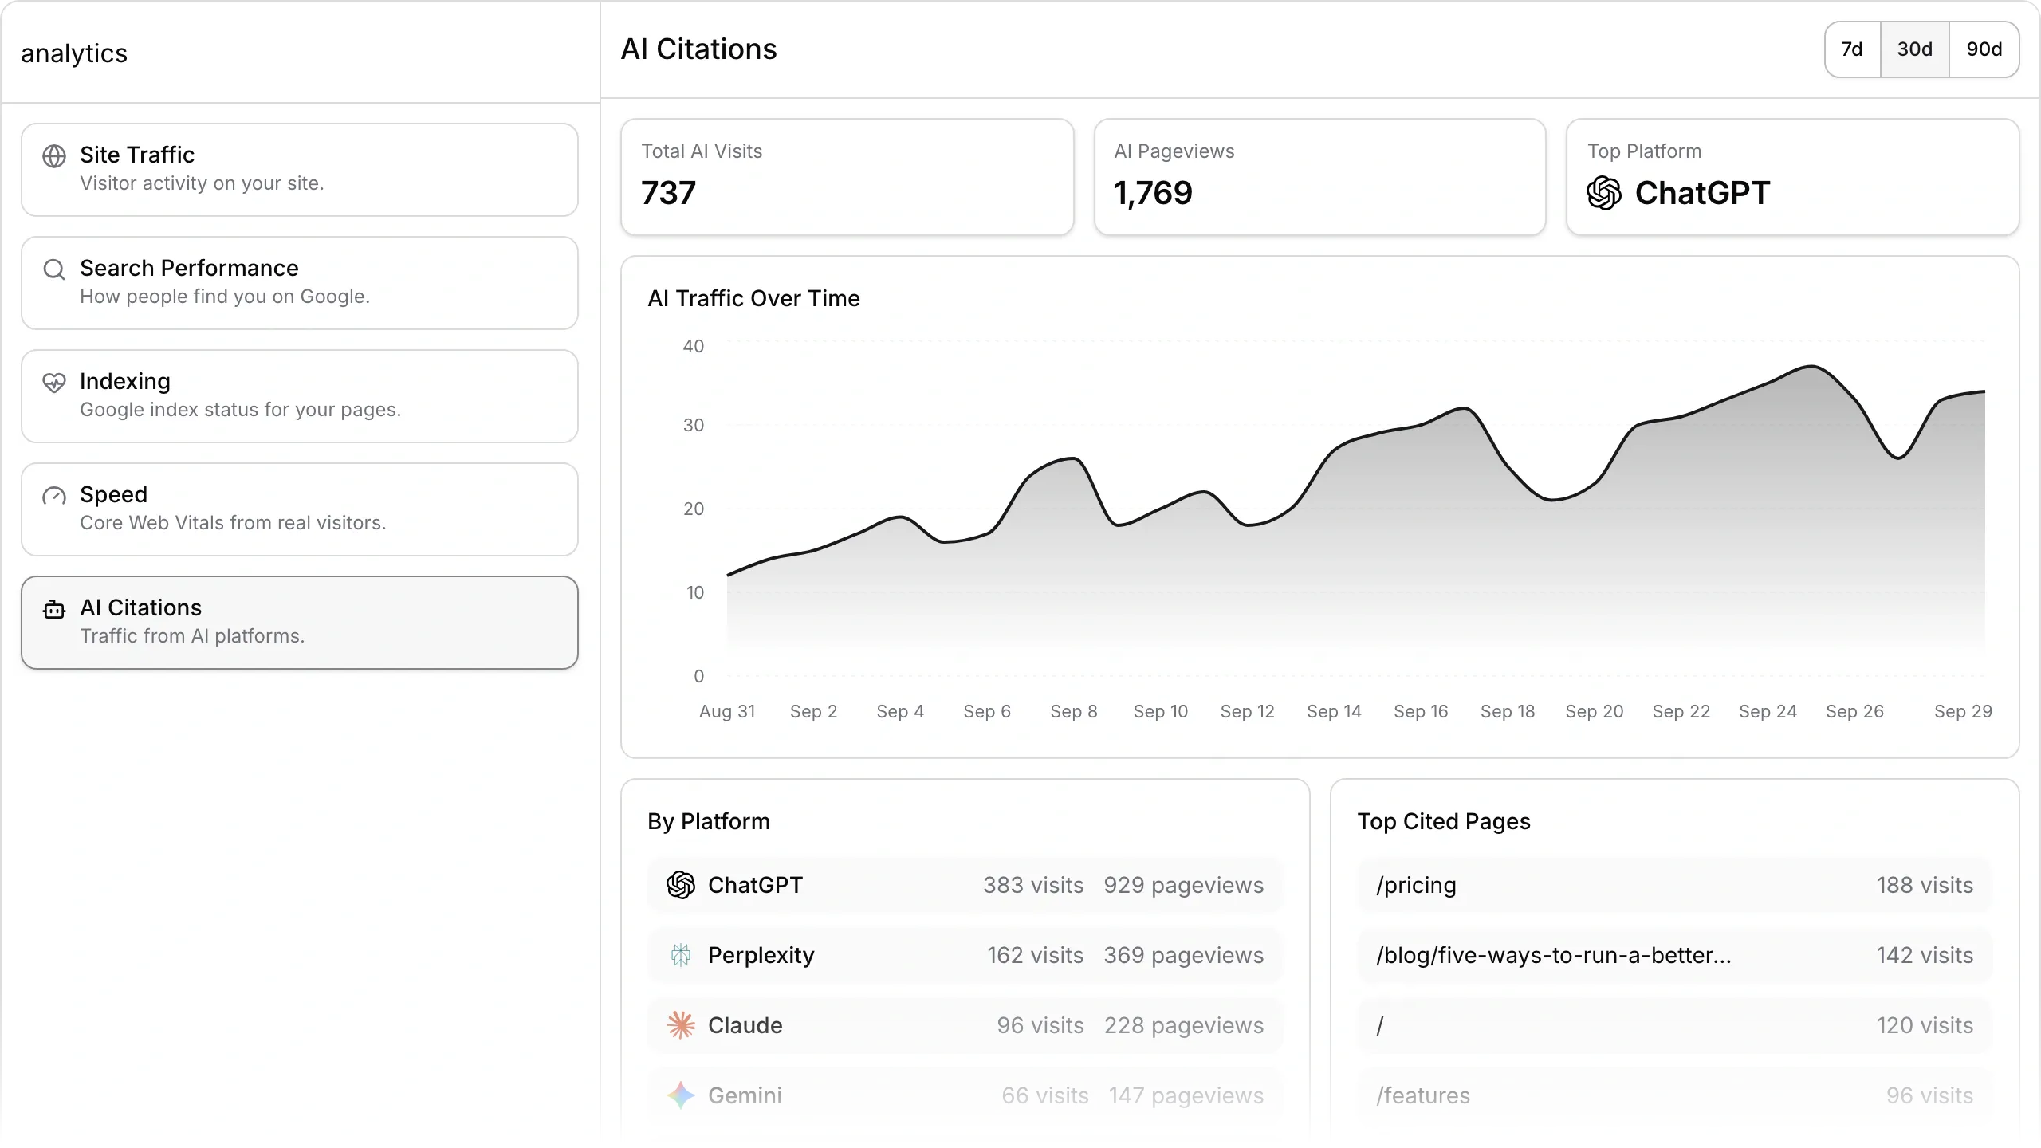Click the "Sep 14" chart axis label

[x=1334, y=711]
